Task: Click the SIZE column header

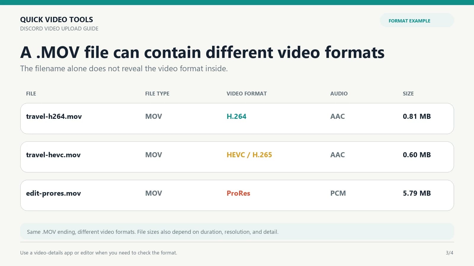Action: 408,94
